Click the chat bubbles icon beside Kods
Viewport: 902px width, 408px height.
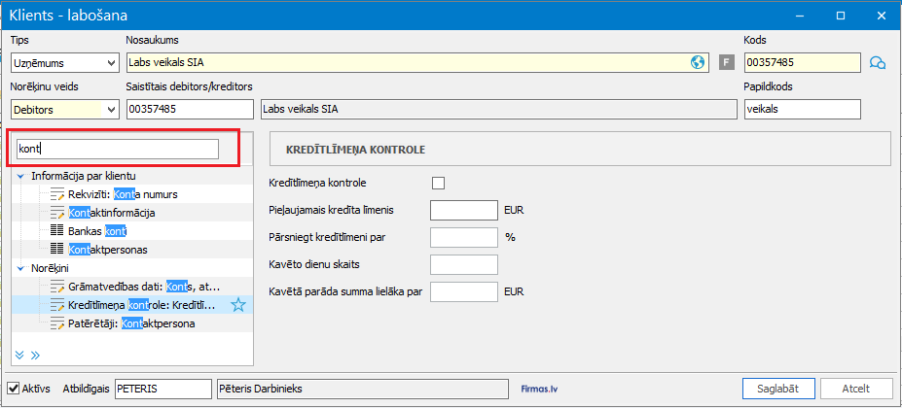click(x=877, y=63)
